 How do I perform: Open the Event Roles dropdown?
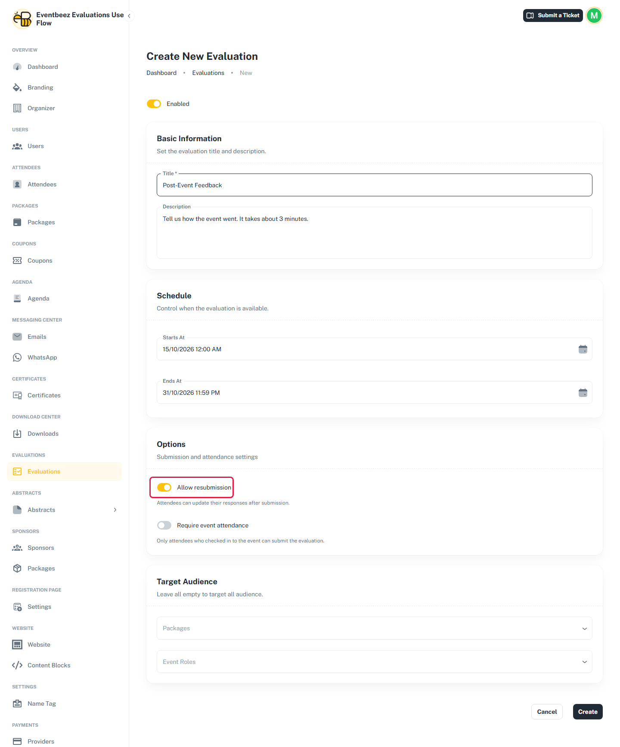375,662
